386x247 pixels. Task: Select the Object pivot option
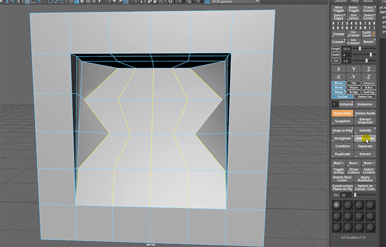click(x=354, y=87)
